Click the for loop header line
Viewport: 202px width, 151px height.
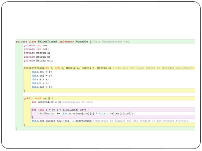click(60, 110)
